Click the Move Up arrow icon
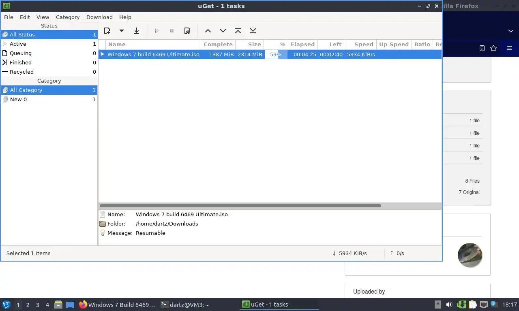This screenshot has height=311, width=519. tap(208, 31)
